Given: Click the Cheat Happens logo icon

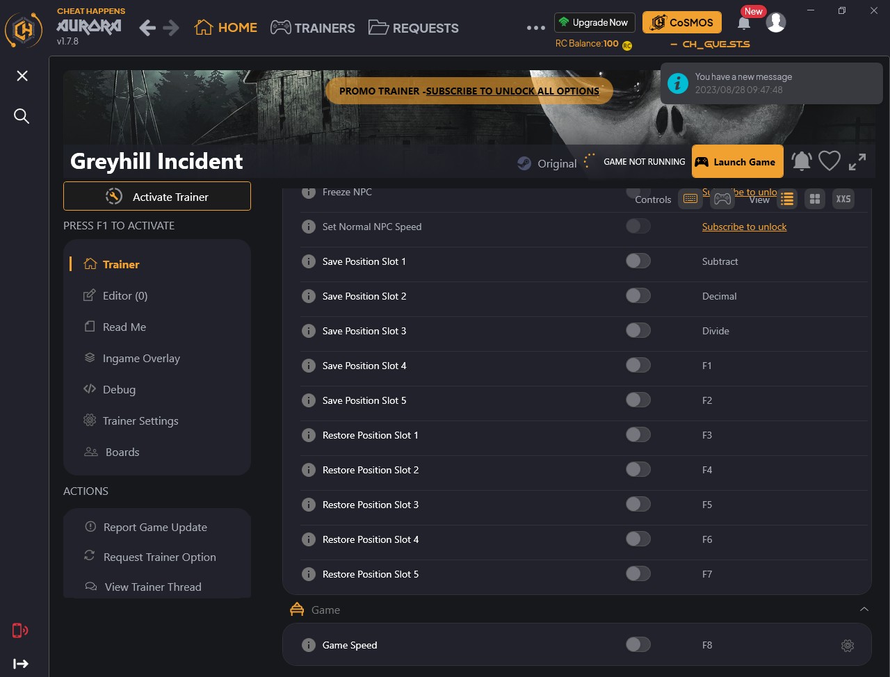Looking at the screenshot, I should point(24,30).
